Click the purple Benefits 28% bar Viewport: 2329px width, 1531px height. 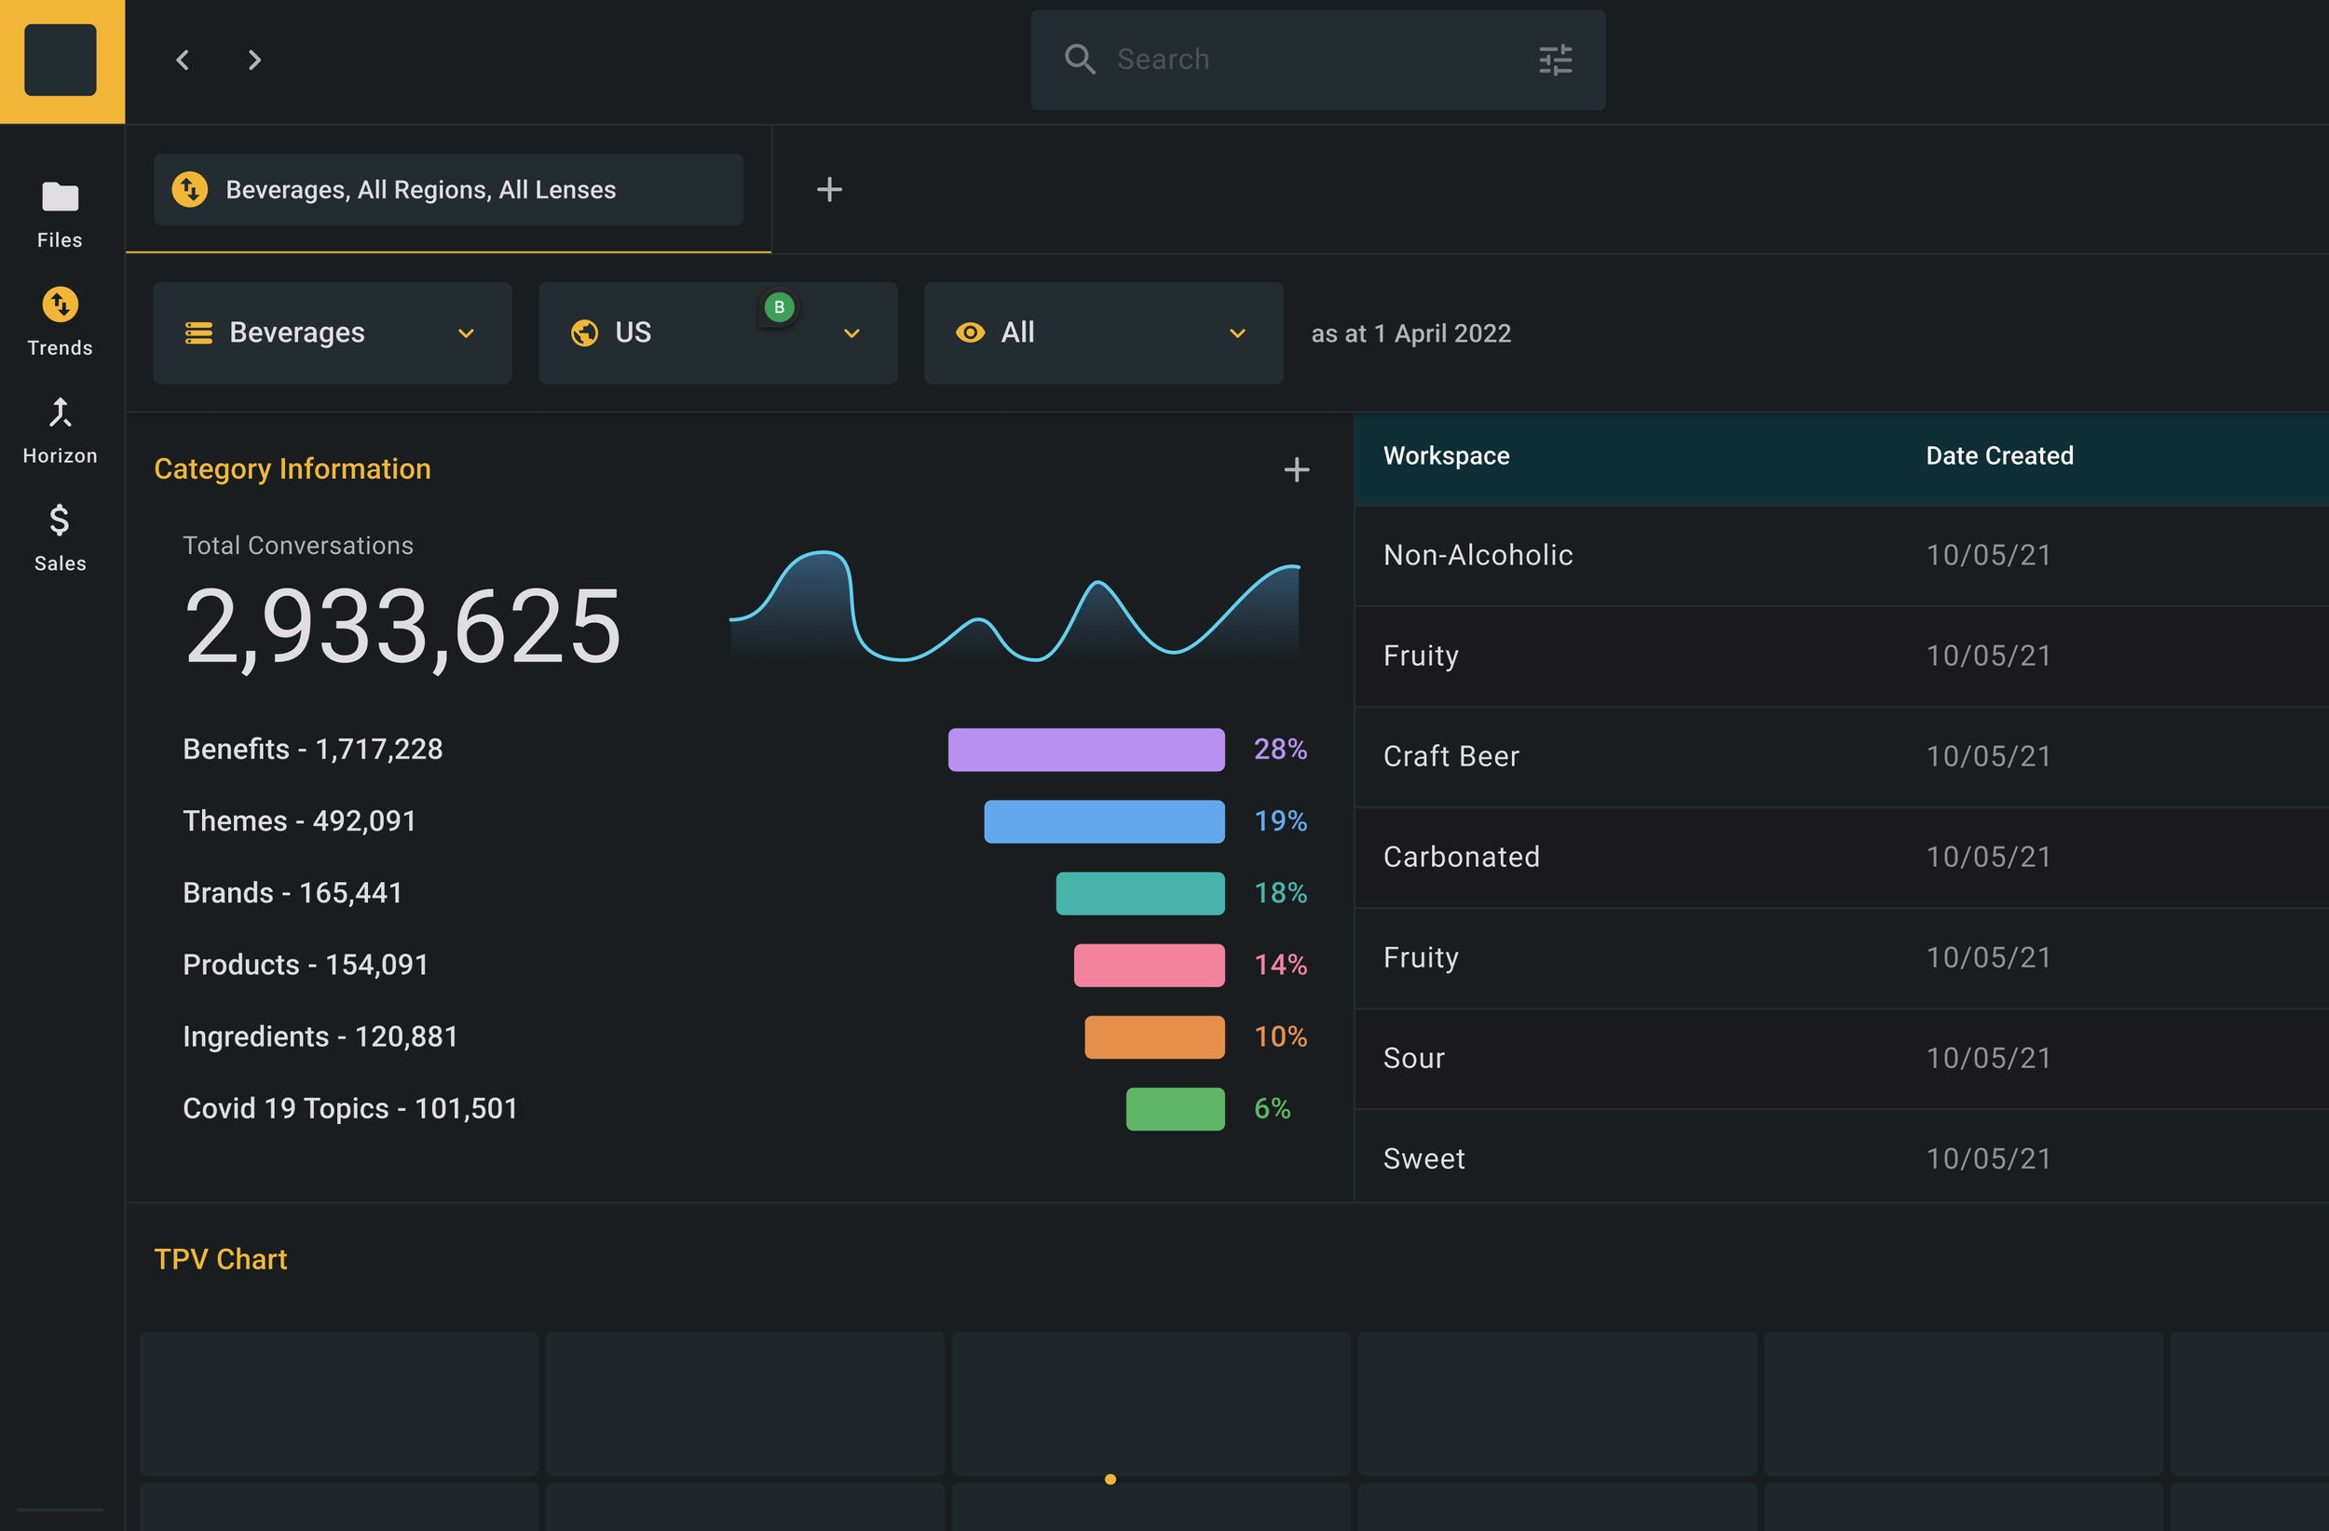click(x=1086, y=750)
